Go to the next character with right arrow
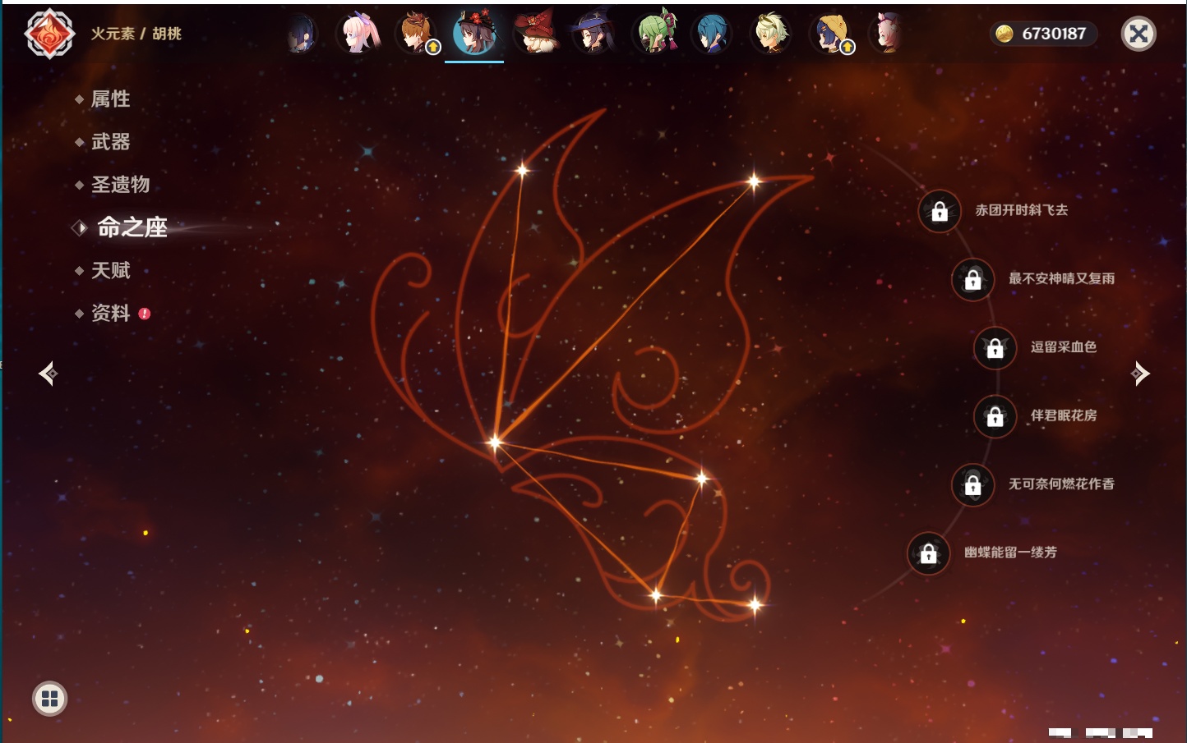 point(1139,374)
